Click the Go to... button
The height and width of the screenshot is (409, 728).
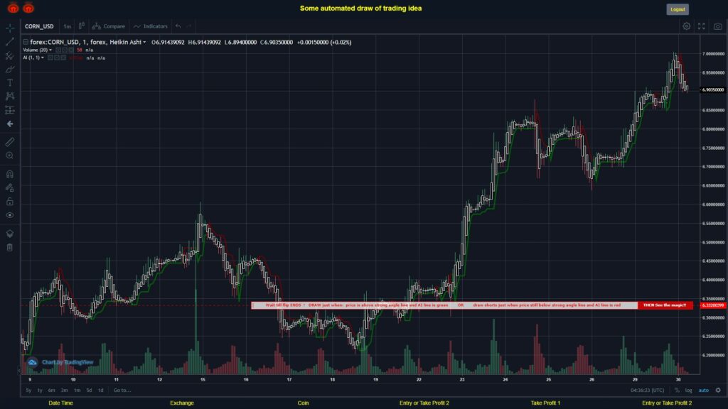click(122, 391)
